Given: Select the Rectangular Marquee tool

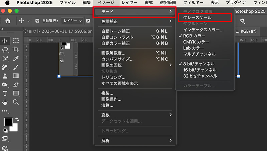Looking at the screenshot, I should [16, 41].
